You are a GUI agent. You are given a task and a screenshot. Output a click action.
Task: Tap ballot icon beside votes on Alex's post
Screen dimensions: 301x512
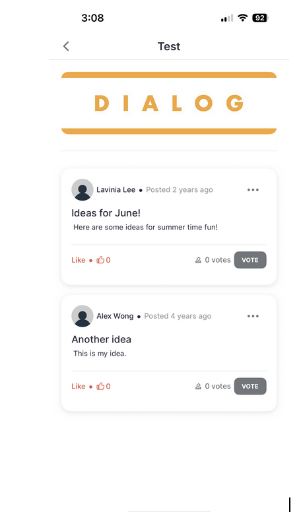[x=198, y=387]
